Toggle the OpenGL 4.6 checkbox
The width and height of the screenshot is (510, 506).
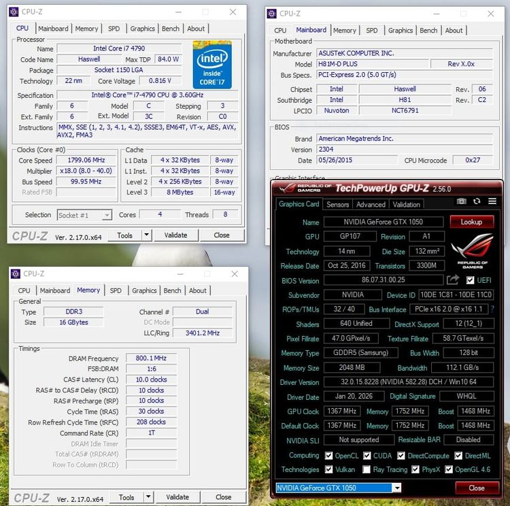pos(449,469)
